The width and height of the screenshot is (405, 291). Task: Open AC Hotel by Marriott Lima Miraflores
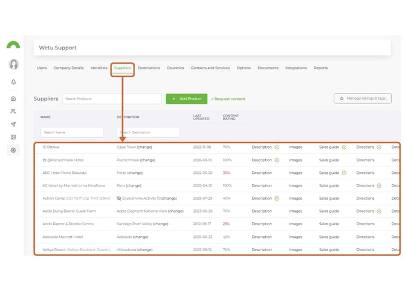74,185
